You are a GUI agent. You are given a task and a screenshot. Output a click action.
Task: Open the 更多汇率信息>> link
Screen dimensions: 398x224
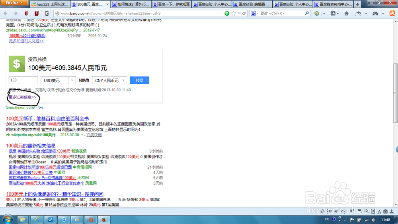tap(22, 97)
